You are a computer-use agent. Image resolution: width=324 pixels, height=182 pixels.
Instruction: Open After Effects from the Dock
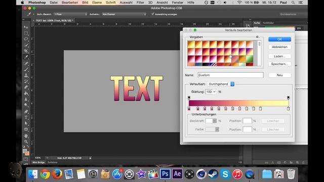click(x=177, y=174)
